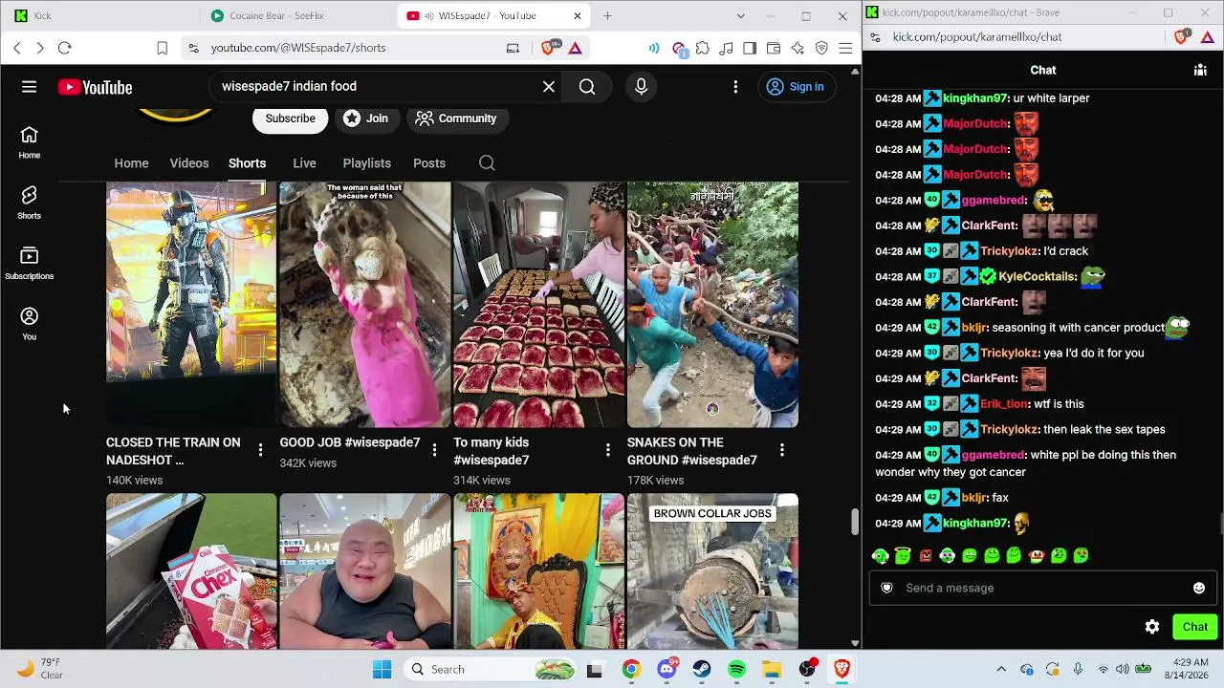This screenshot has height=688, width=1224.
Task: Show hidden system tray icons chevron
Action: 1001,669
